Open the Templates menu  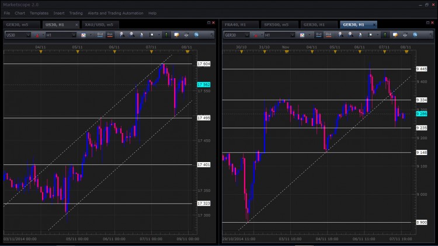39,13
